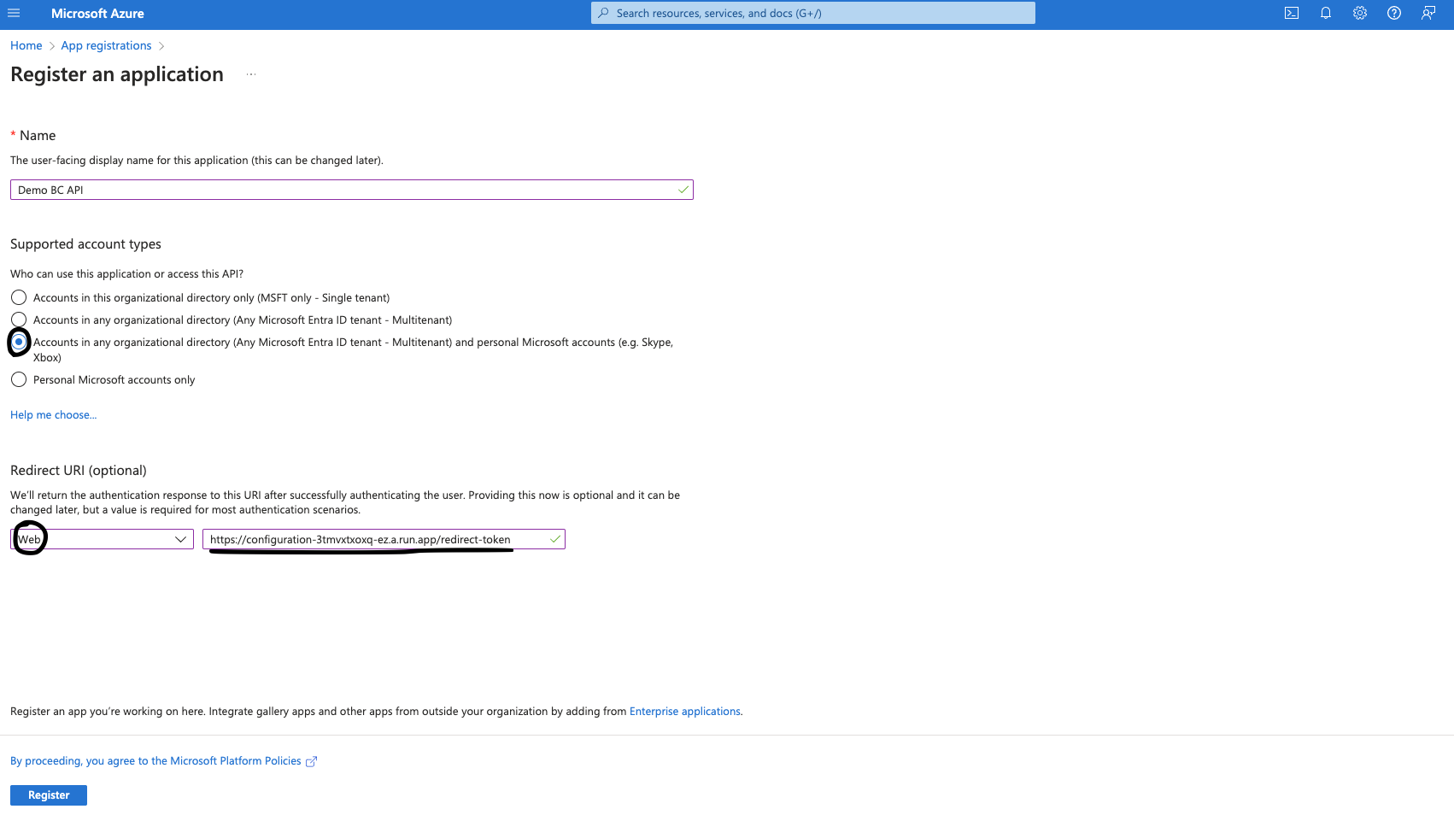Navigate to App registrations breadcrumb
The height and width of the screenshot is (815, 1454).
(x=106, y=46)
